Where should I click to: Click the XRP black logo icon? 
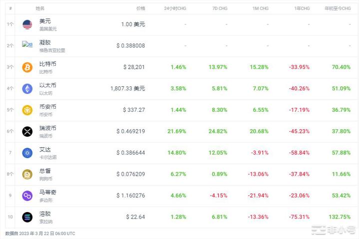27,132
